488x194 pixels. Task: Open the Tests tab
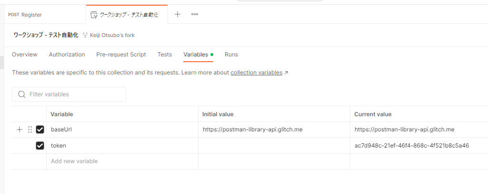click(165, 55)
